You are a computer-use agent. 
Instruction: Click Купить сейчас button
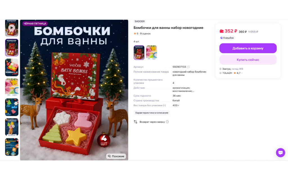coord(248,60)
